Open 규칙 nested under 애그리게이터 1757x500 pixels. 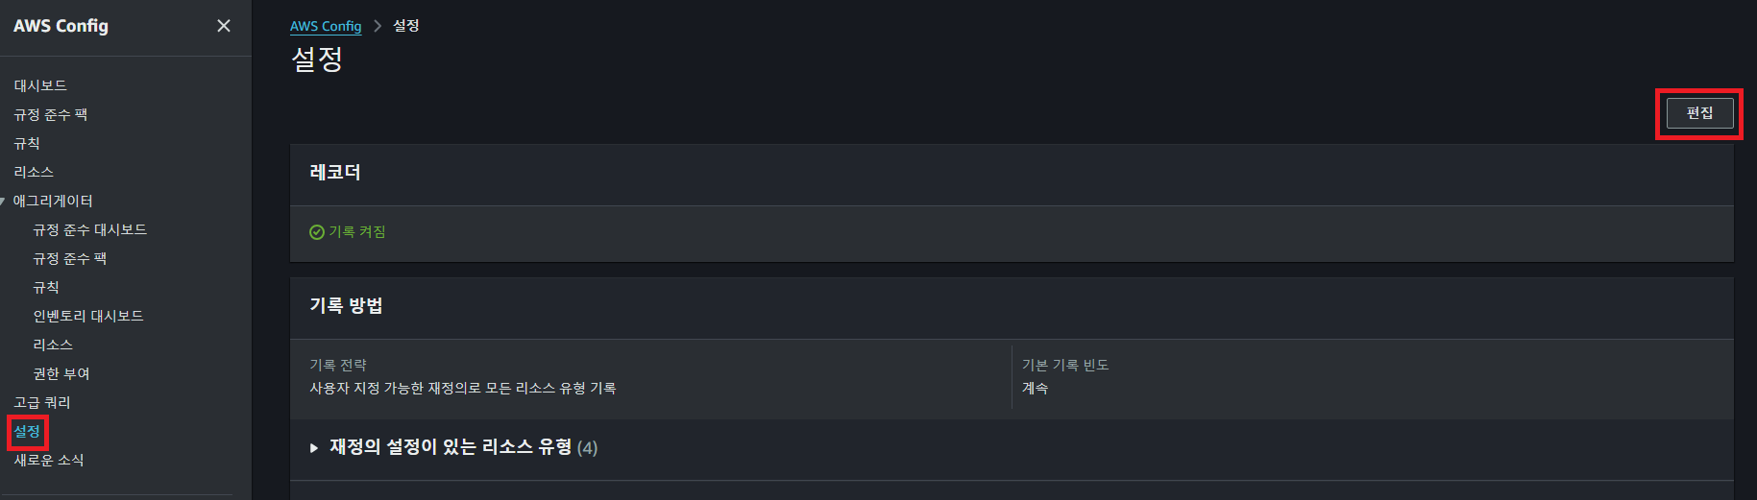[46, 288]
